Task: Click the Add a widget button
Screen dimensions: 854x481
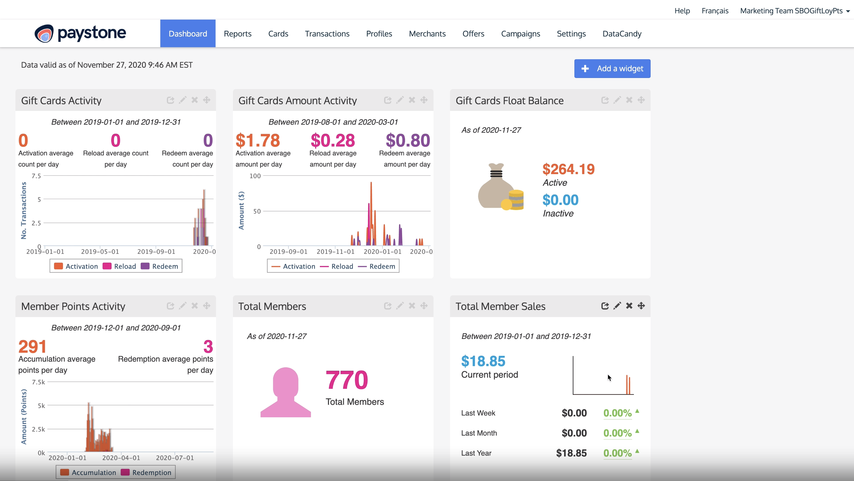Action: (x=612, y=69)
